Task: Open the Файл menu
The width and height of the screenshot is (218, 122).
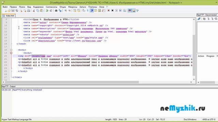Action: (5, 7)
